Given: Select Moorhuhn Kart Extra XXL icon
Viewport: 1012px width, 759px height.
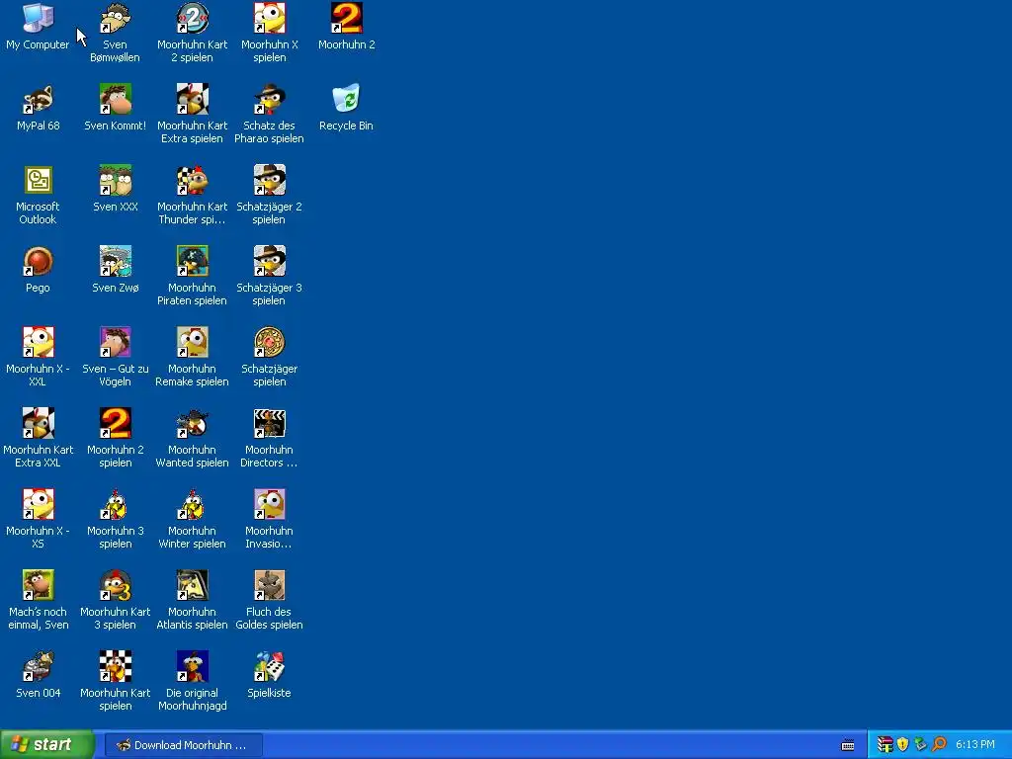Looking at the screenshot, I should tap(39, 423).
